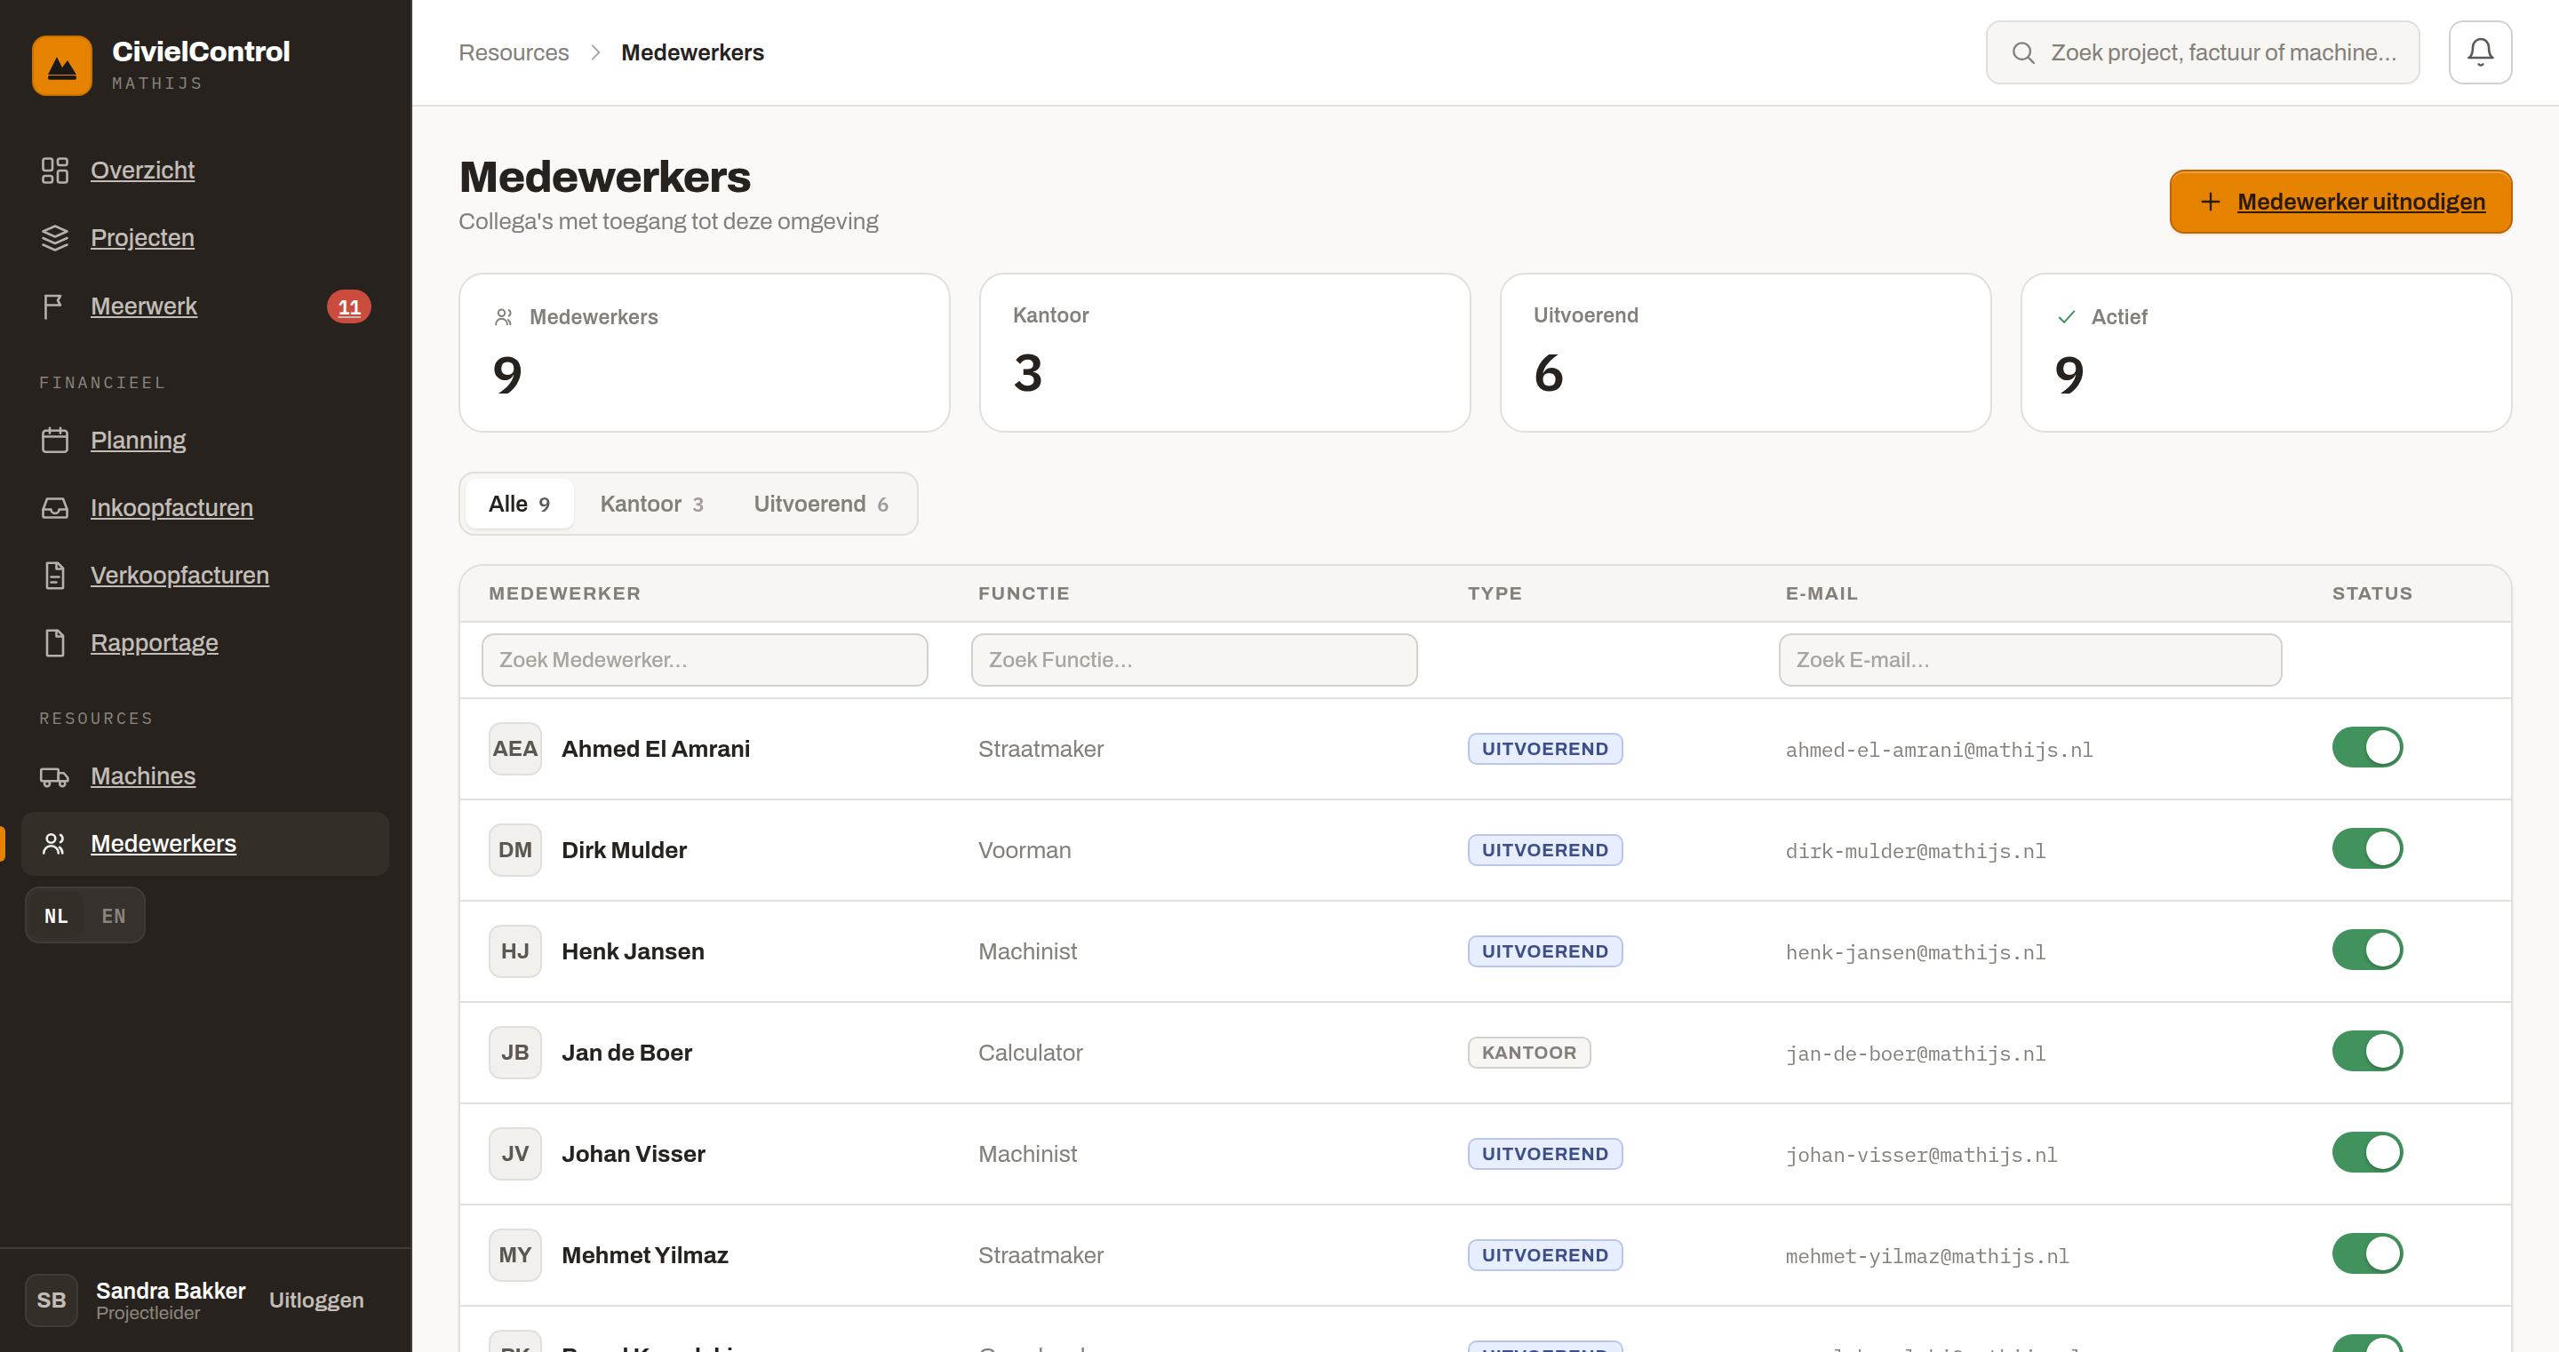Click the Rapportage file icon
Screen dimensions: 2559x1352
point(54,643)
